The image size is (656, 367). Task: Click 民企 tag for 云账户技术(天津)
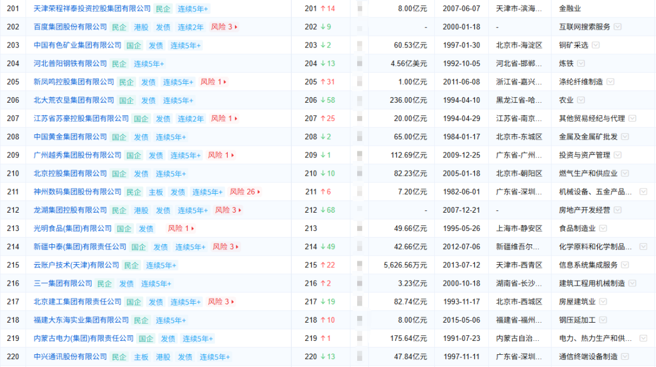pos(131,266)
